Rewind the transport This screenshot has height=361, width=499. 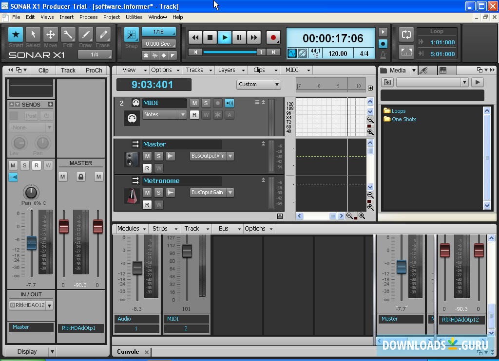tap(195, 37)
